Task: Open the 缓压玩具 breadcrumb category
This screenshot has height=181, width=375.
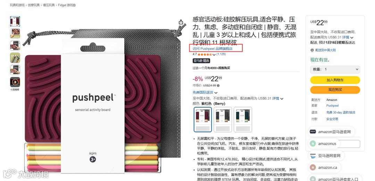Action: (x=49, y=5)
